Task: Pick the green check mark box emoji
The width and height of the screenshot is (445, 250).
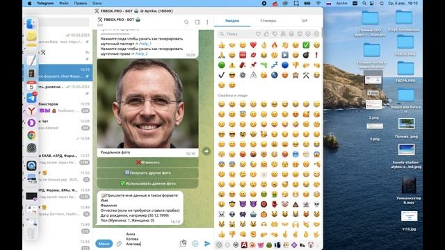Action: click(x=306, y=44)
